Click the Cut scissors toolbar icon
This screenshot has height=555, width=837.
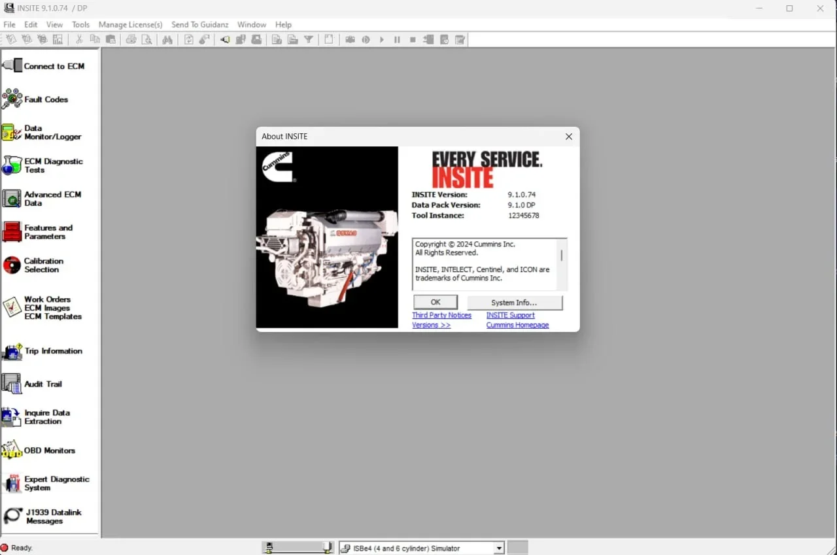tap(79, 40)
